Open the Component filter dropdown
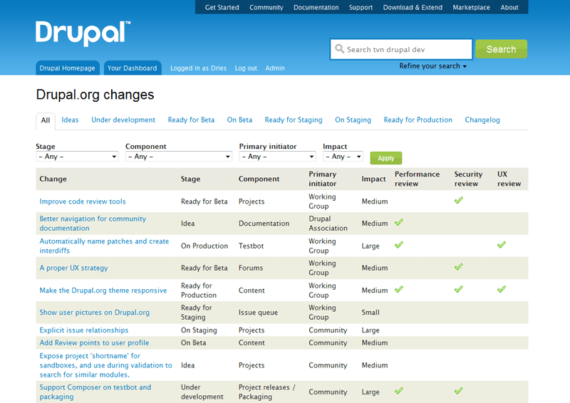The width and height of the screenshot is (570, 403). tap(179, 156)
